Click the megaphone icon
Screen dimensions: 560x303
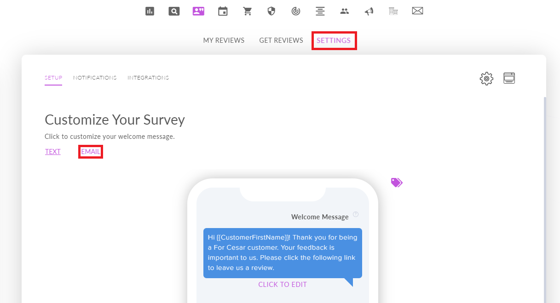click(x=369, y=11)
